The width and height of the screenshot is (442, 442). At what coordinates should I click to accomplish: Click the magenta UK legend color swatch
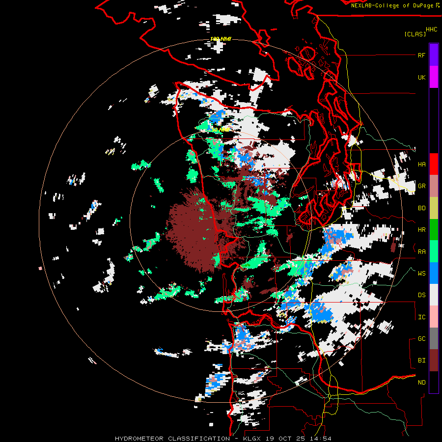(x=434, y=77)
